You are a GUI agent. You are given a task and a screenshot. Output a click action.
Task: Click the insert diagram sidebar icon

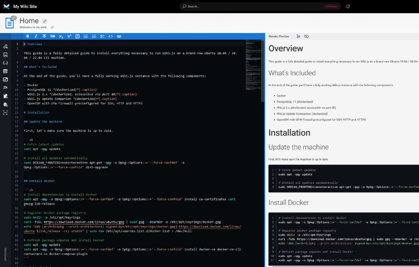(x=5, y=88)
